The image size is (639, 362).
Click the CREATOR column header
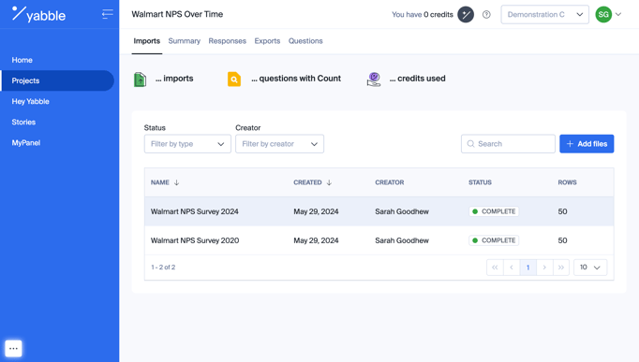pos(390,182)
